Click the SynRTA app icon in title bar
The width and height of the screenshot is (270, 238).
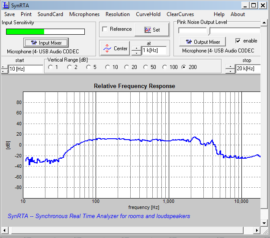[x=6, y=5]
